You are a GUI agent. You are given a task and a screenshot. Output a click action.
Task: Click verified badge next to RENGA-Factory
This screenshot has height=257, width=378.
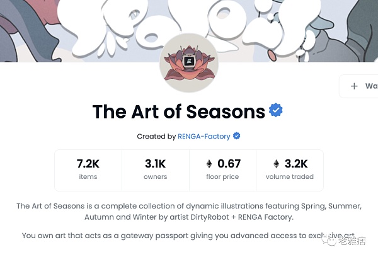tap(237, 136)
